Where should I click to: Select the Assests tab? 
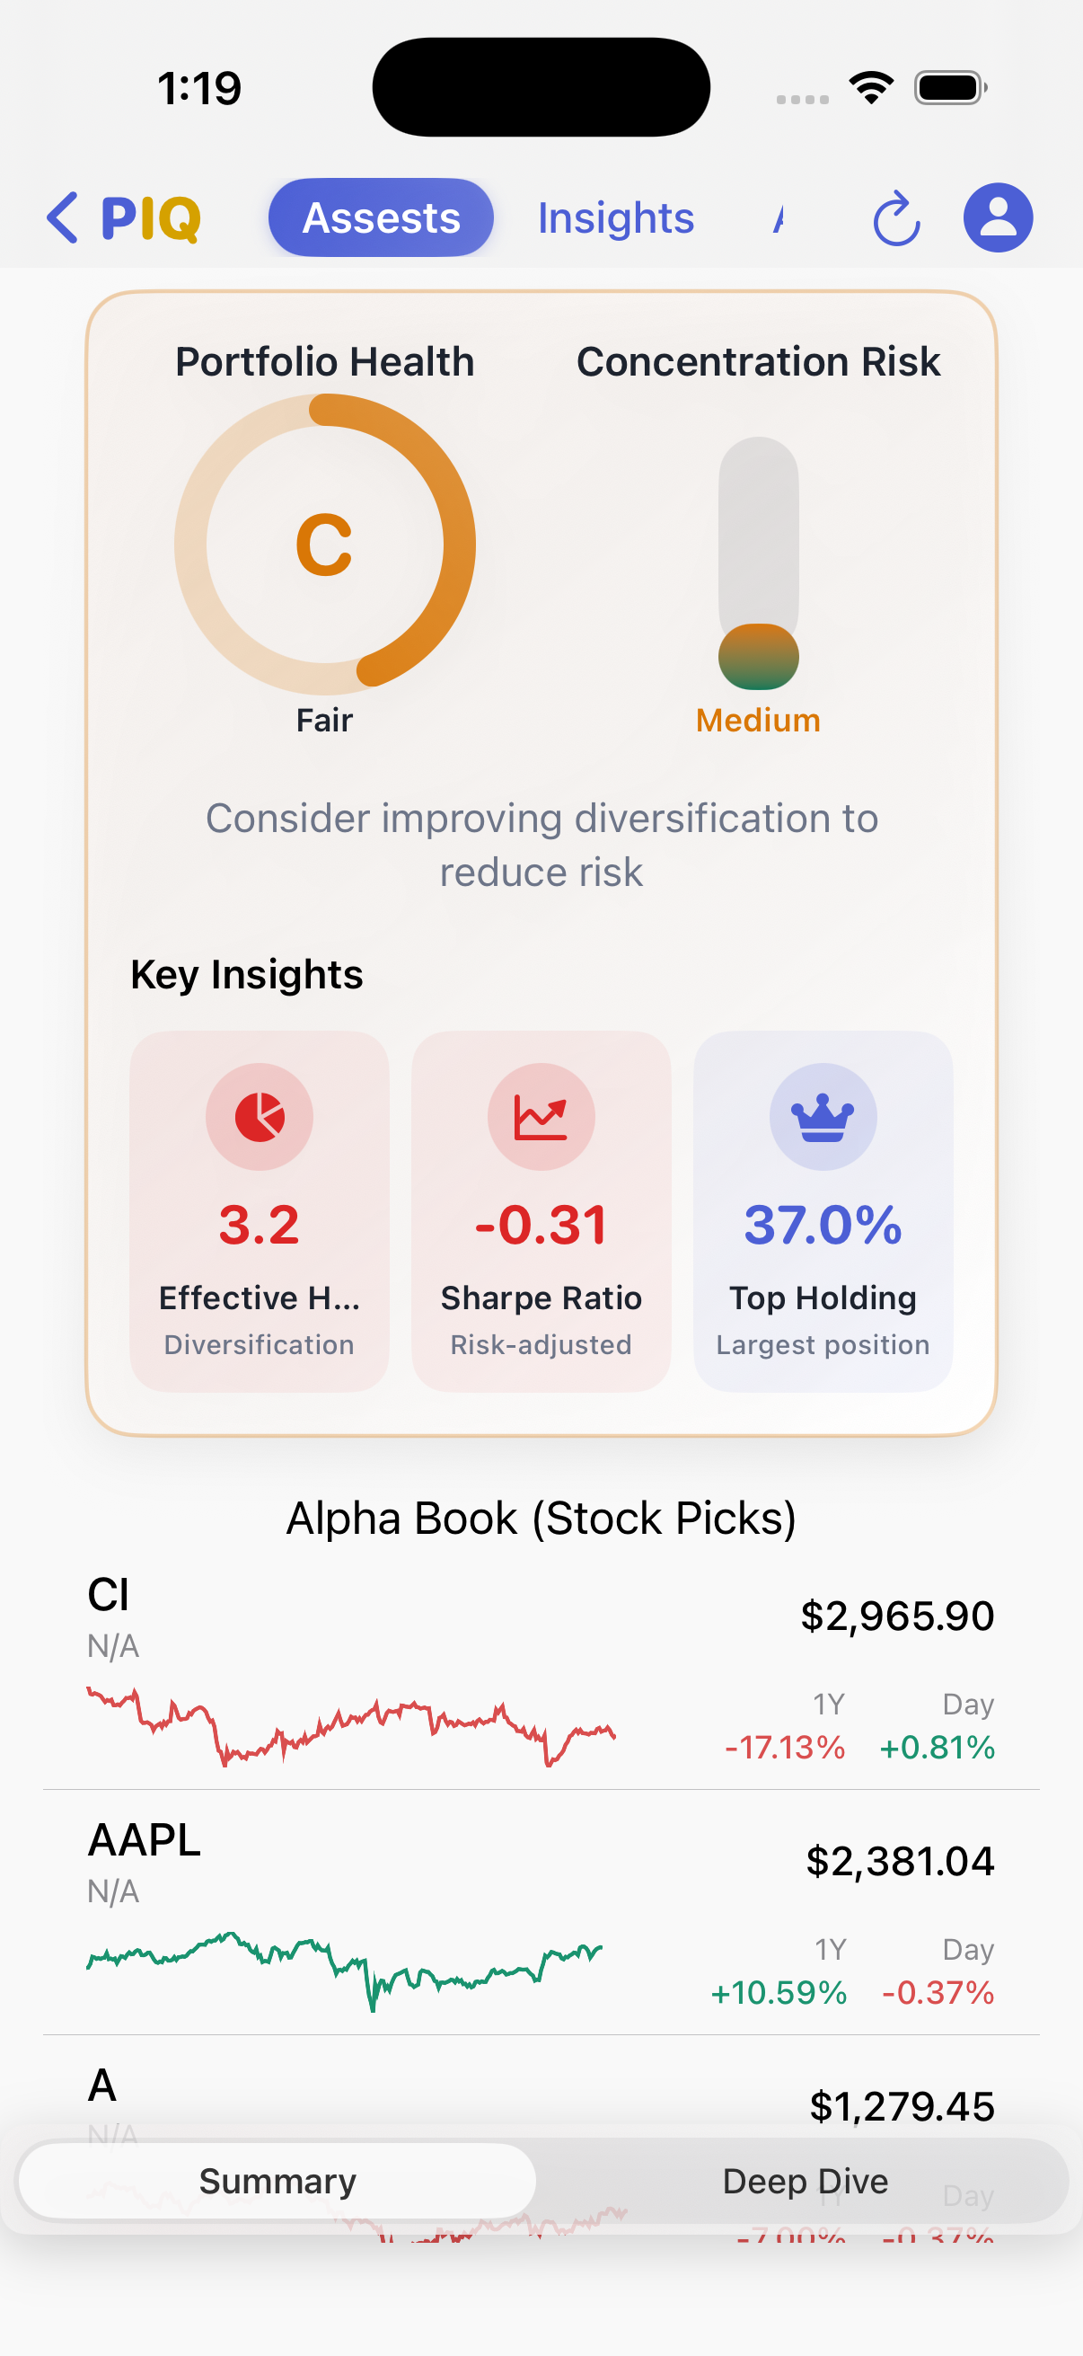point(381,217)
